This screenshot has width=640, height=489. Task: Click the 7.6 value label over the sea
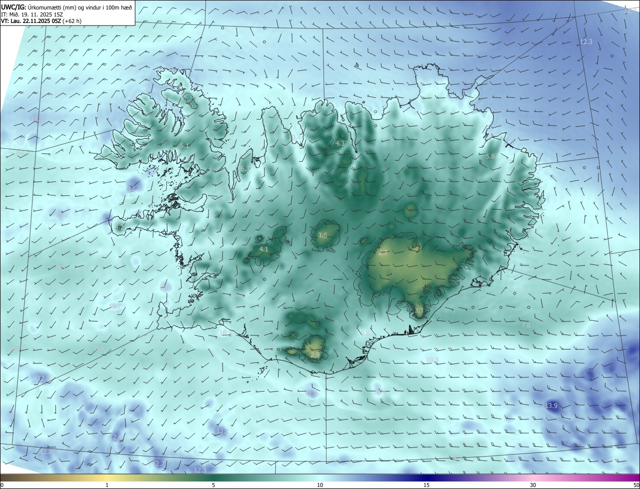click(526, 325)
